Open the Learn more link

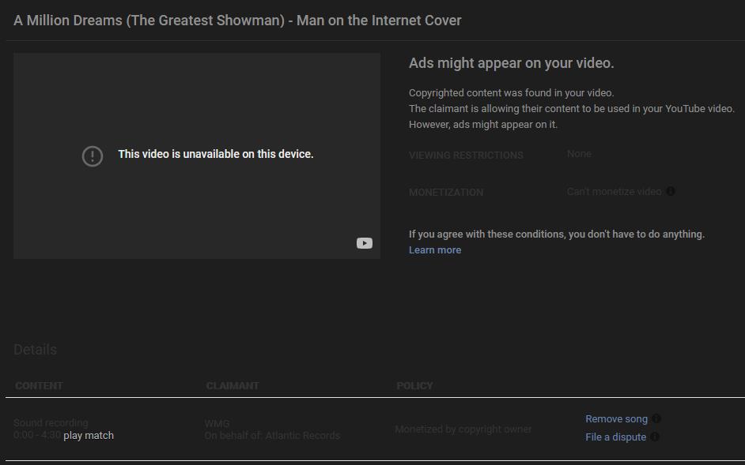pos(435,250)
